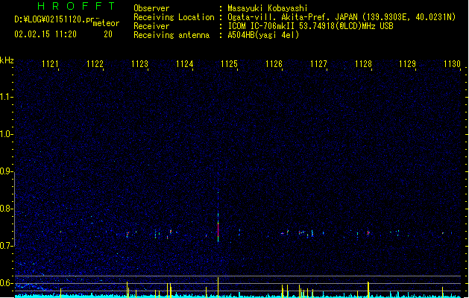Click the gray frequency range bar on left axis

pos(14,209)
